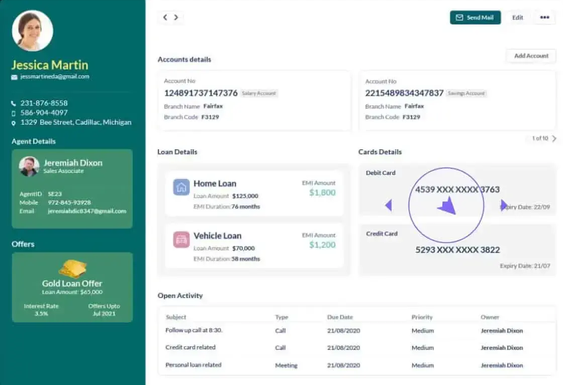The width and height of the screenshot is (563, 385).
Task: Go to previous record with left chevron
Action: click(x=165, y=18)
